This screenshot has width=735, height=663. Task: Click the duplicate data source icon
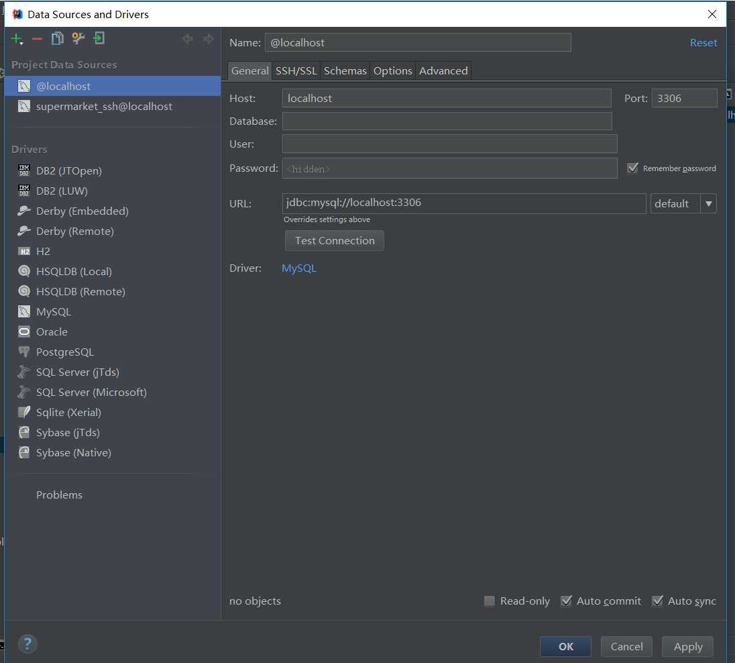[x=57, y=38]
